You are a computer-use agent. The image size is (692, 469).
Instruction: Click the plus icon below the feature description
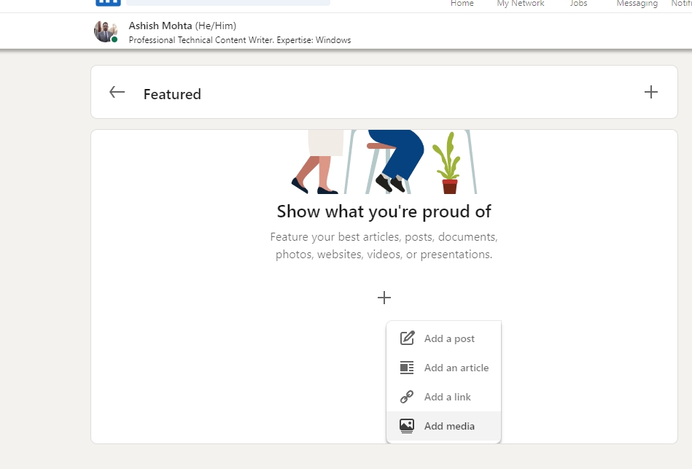click(384, 298)
